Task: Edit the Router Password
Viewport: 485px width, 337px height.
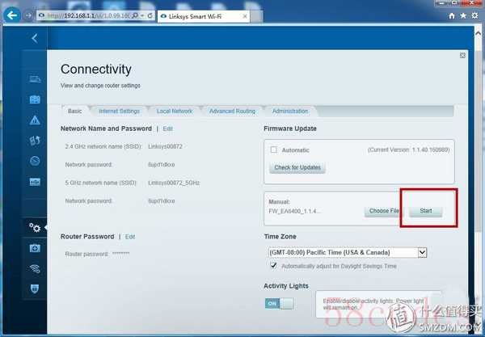Action: [130, 237]
